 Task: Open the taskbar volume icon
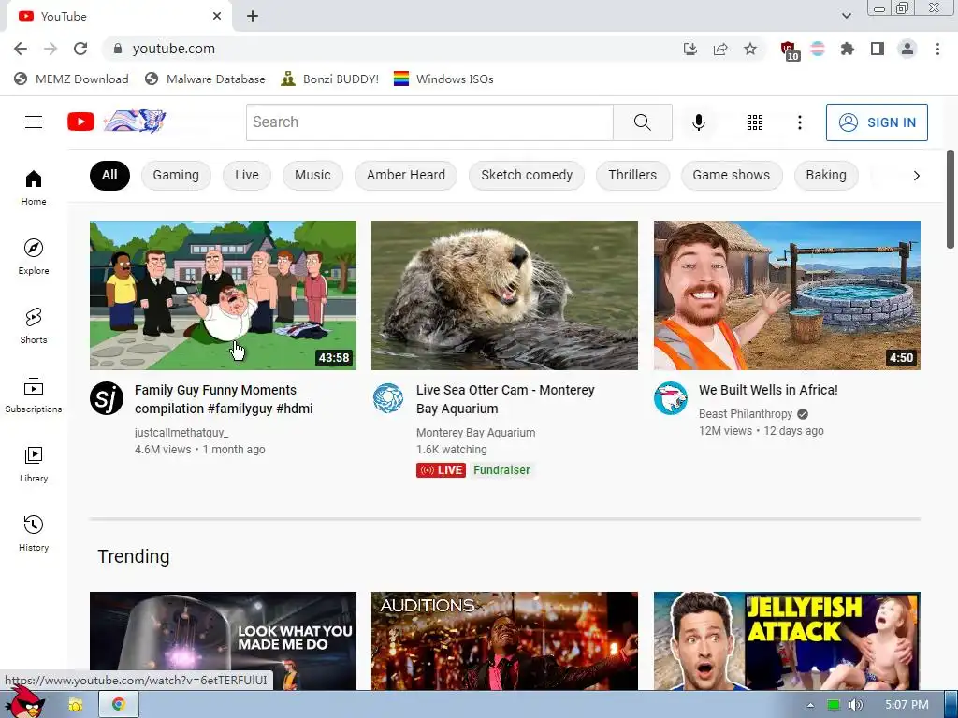click(855, 705)
